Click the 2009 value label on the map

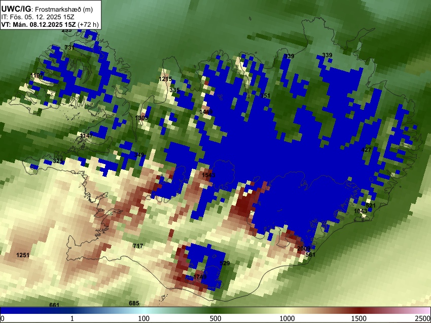304,249
